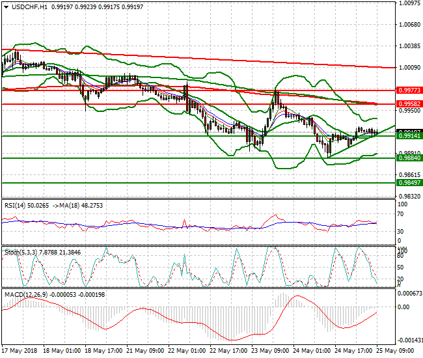This screenshot has height=358, width=423.
Task: Click the 0.98615 price axis value
Action: pyautogui.click(x=409, y=175)
